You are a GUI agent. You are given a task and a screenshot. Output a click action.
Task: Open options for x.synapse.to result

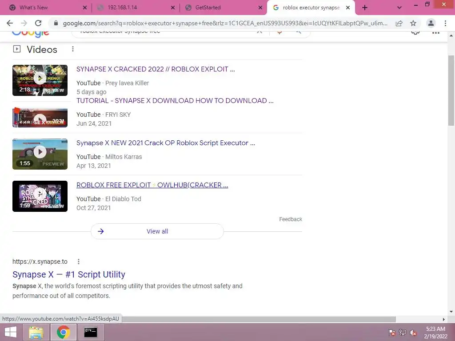(79, 262)
